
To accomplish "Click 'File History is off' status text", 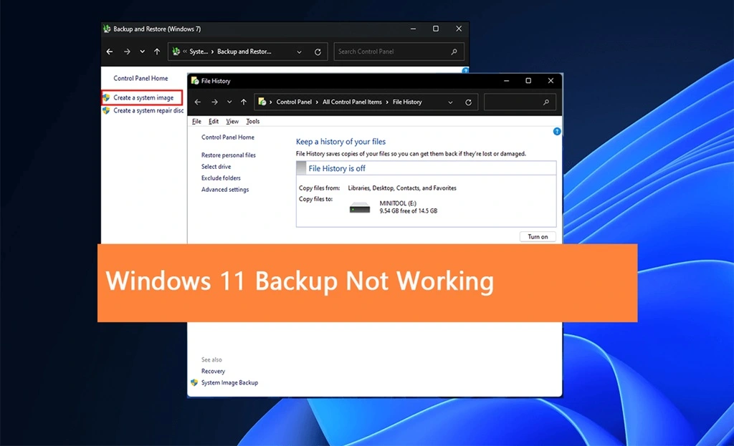I will [337, 168].
